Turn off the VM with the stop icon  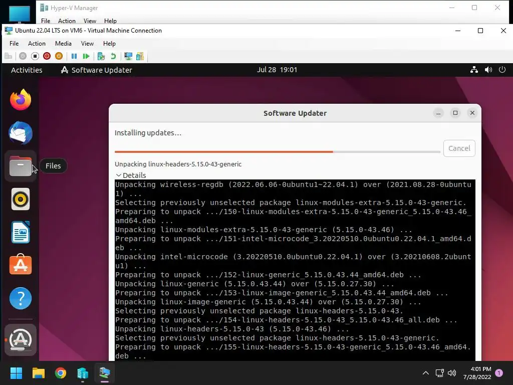tap(35, 56)
